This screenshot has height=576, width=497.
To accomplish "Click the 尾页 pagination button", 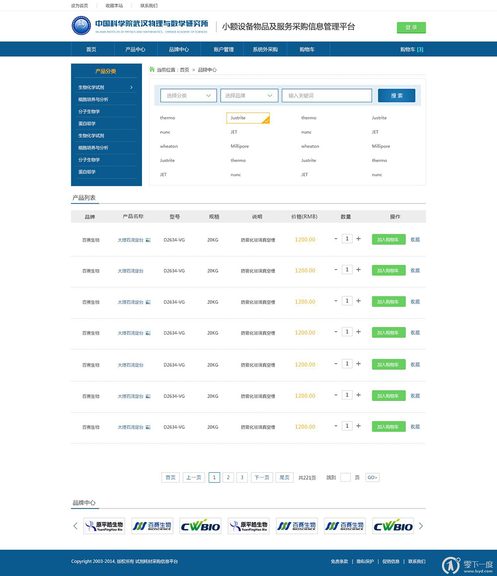I will coord(284,477).
